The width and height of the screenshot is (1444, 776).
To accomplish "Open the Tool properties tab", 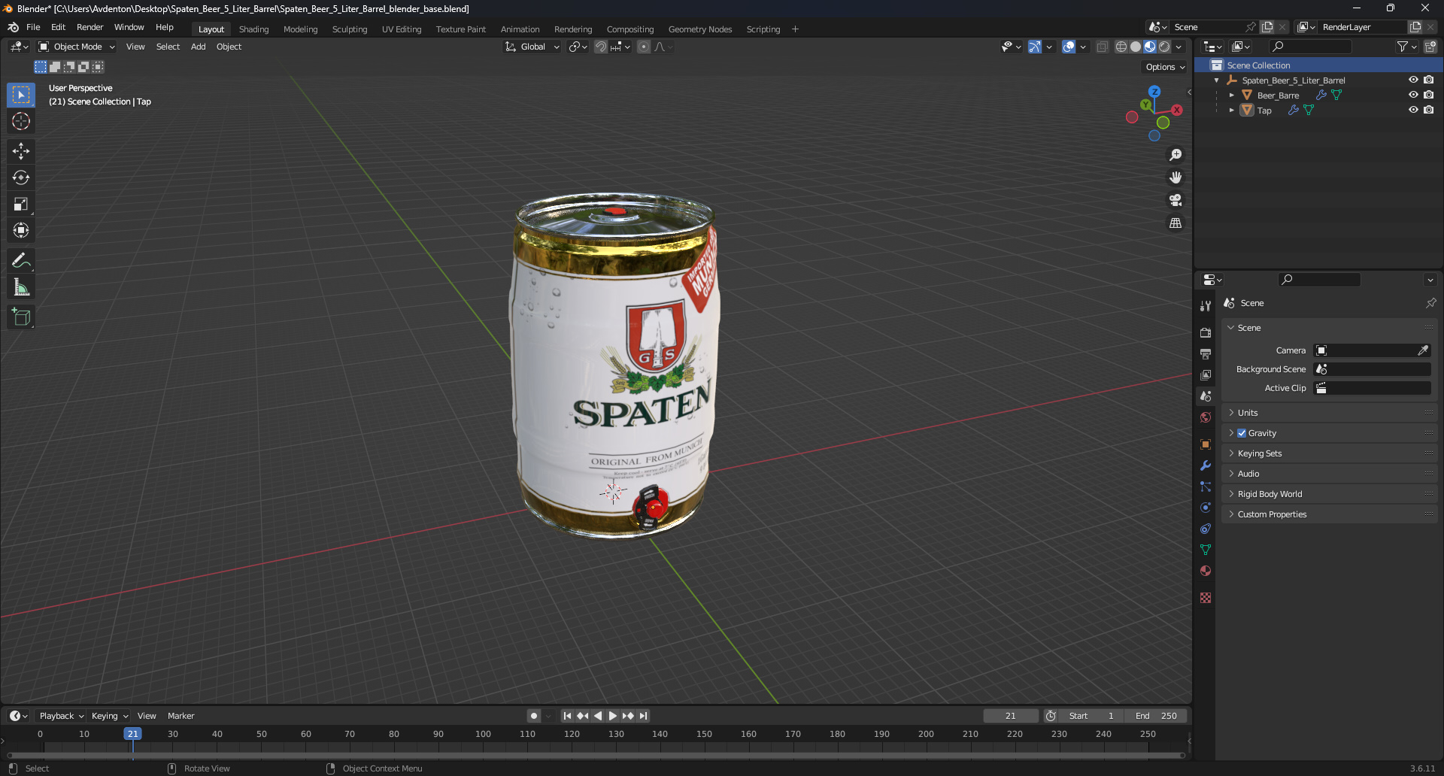I will [1206, 306].
